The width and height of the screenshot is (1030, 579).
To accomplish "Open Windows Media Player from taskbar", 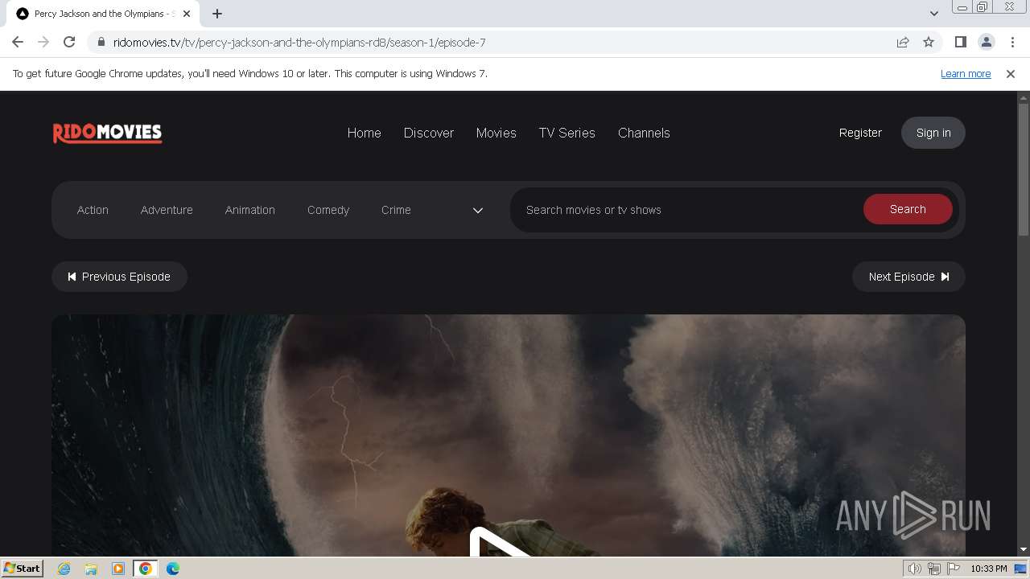I will (117, 569).
